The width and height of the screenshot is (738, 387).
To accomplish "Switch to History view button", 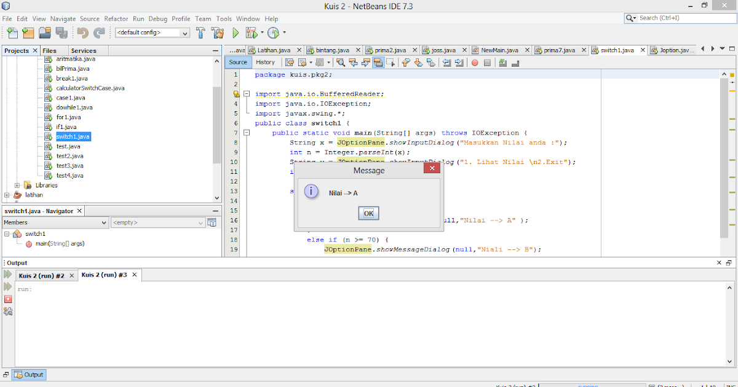I will pos(265,62).
